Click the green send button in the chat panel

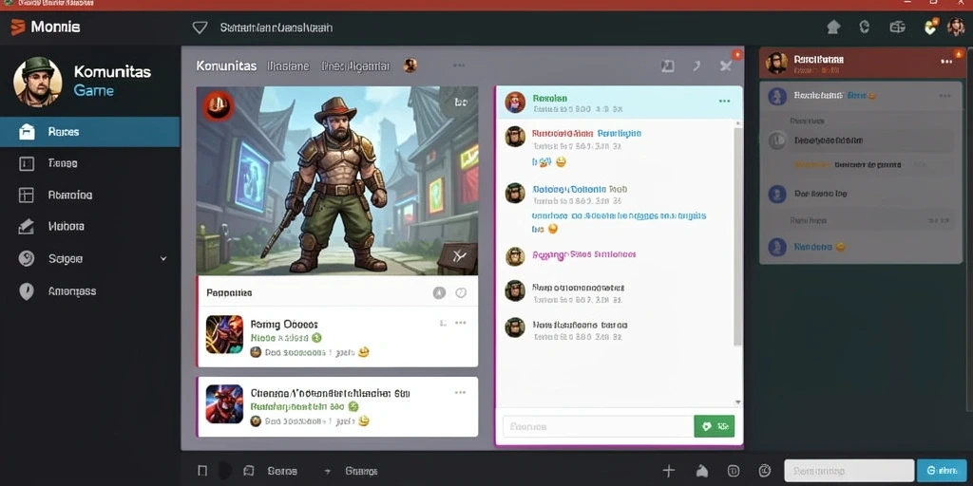click(715, 426)
